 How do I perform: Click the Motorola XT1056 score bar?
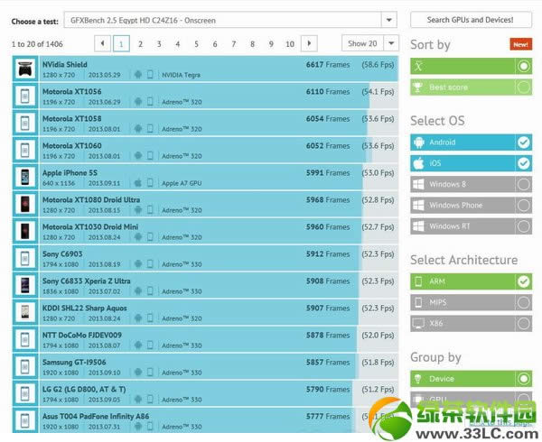tap(271, 97)
